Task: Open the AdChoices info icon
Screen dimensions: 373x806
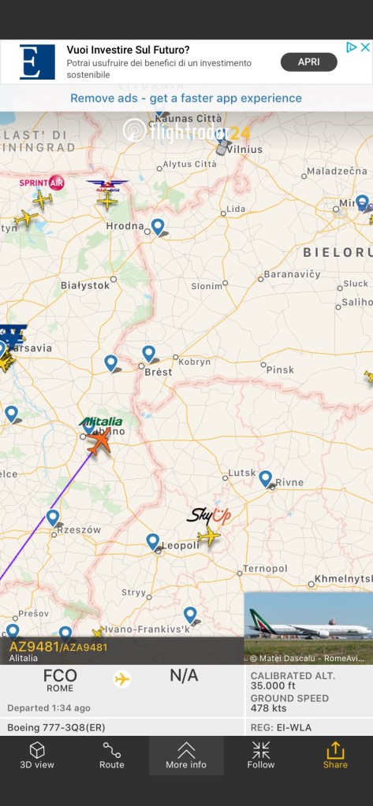Action: click(352, 47)
